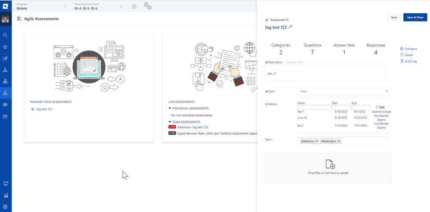Click the application logo at sidebar top
430x212 pixels.
tap(5, 6)
